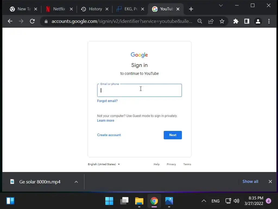The width and height of the screenshot is (278, 209).
Task: Open the Photos app on the taskbar
Action: pyautogui.click(x=169, y=201)
